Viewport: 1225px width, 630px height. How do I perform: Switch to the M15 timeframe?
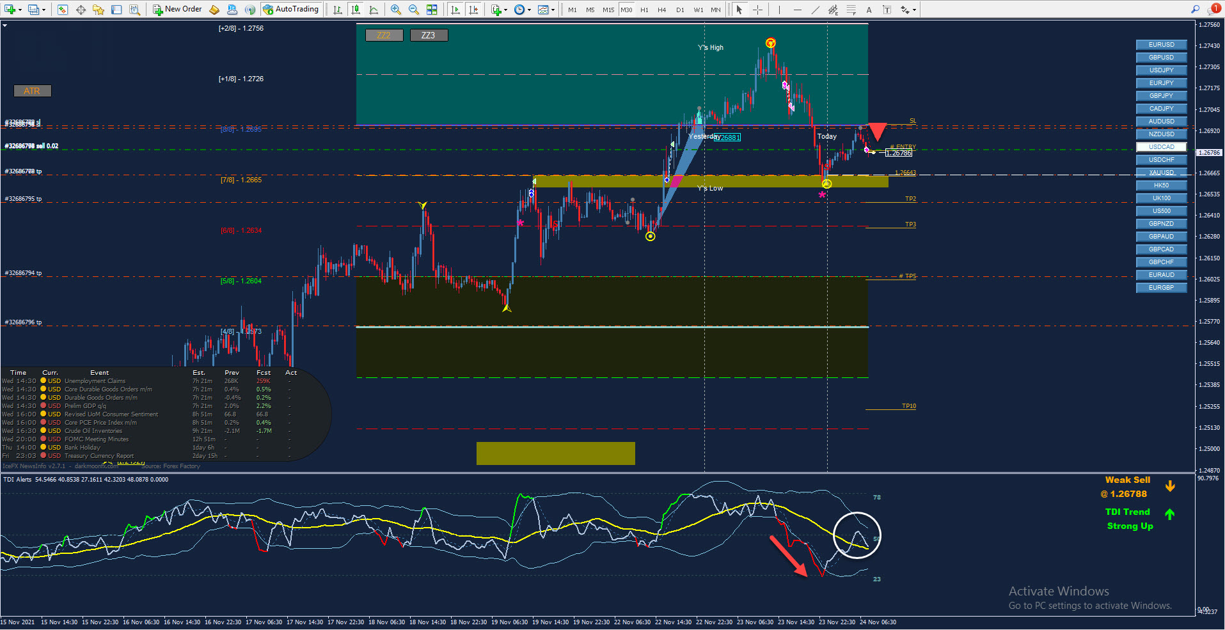608,10
